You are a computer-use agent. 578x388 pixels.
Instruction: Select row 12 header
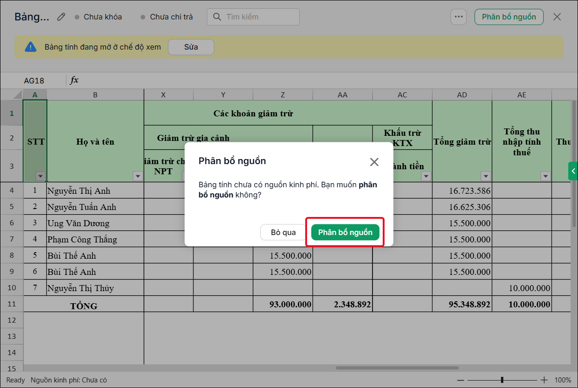click(12, 320)
